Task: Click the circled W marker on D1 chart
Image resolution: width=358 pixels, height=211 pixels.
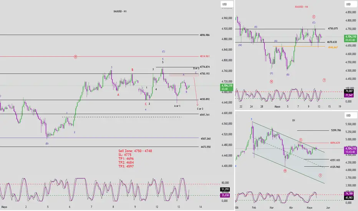Action: pyautogui.click(x=285, y=171)
